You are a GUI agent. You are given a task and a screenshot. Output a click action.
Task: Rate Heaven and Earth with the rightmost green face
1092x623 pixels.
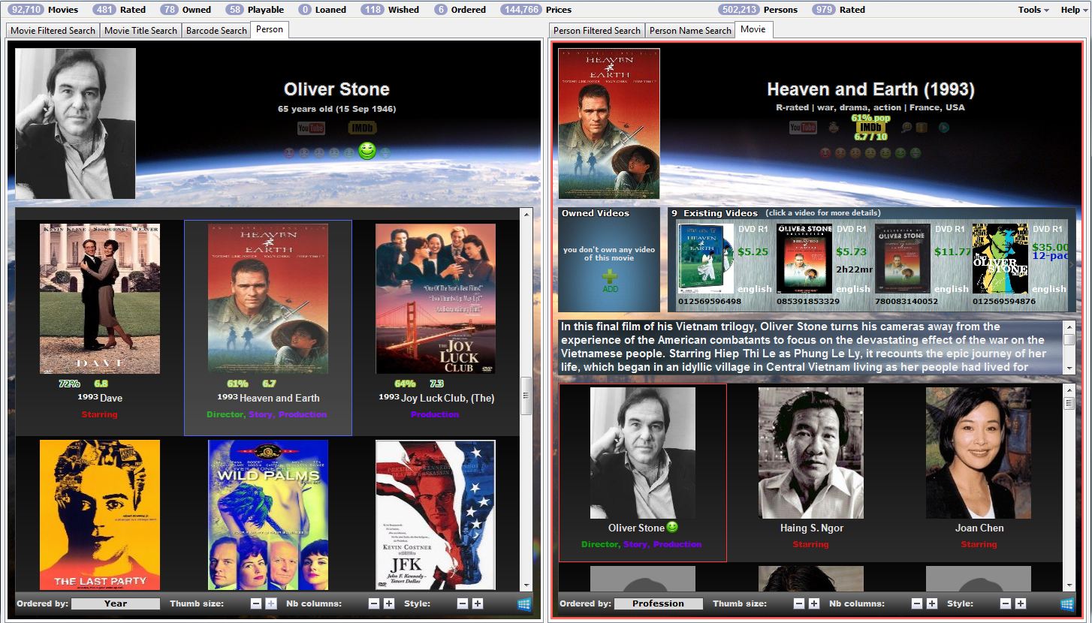pos(916,153)
